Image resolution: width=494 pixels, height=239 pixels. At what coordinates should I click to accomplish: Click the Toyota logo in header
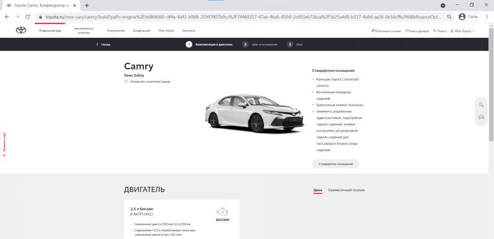pos(21,31)
